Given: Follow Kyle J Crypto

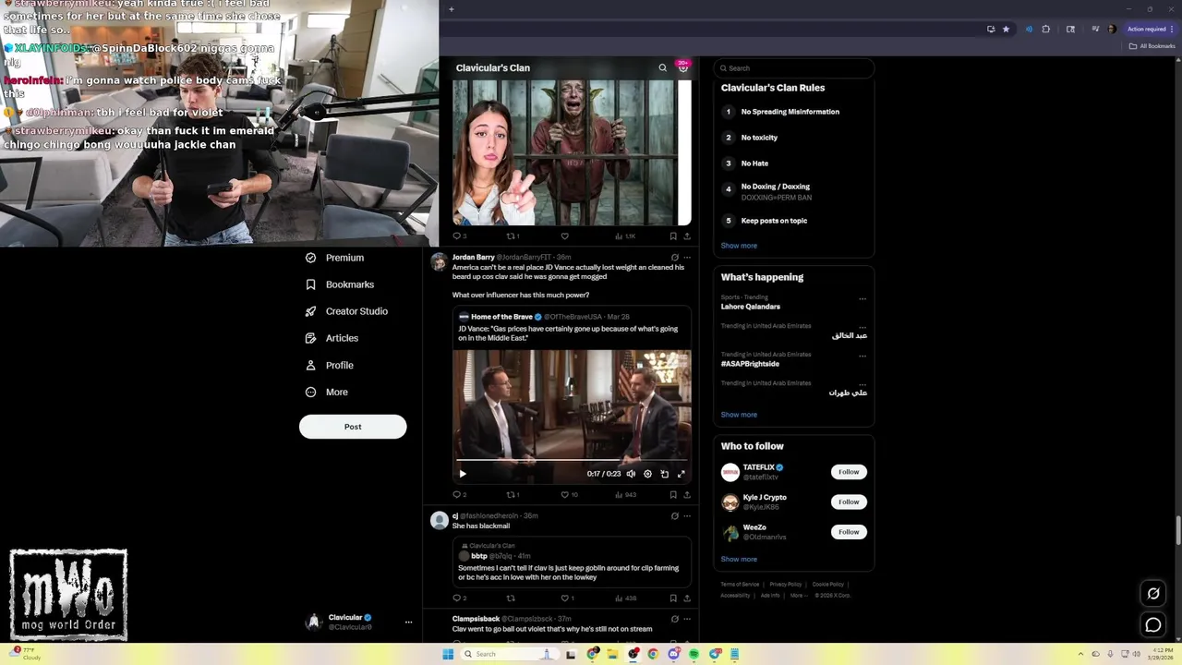Looking at the screenshot, I should coord(849,502).
